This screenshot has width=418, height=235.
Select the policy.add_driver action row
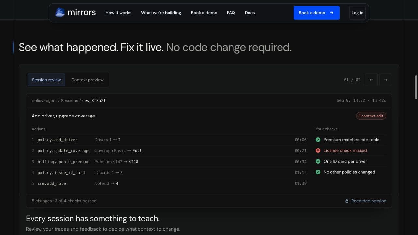(x=169, y=140)
